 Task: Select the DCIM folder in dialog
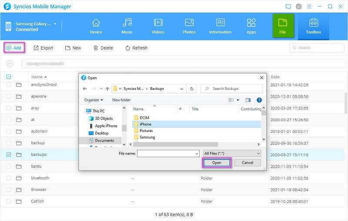[x=142, y=118]
